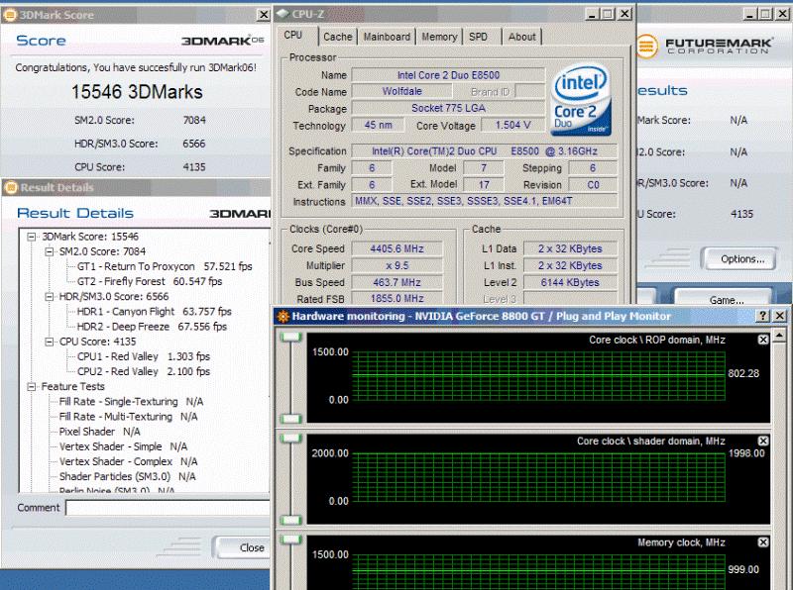Collapse the CPU Score: 4135 node
Viewport: 793px width, 590px height.
tap(49, 342)
